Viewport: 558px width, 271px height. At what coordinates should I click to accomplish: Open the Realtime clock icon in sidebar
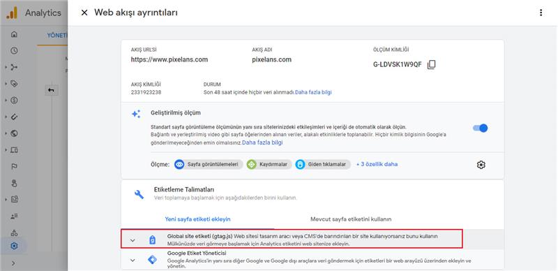(x=14, y=50)
